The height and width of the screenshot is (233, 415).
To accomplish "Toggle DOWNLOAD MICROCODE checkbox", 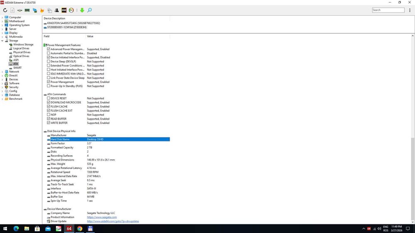I will 49,102.
